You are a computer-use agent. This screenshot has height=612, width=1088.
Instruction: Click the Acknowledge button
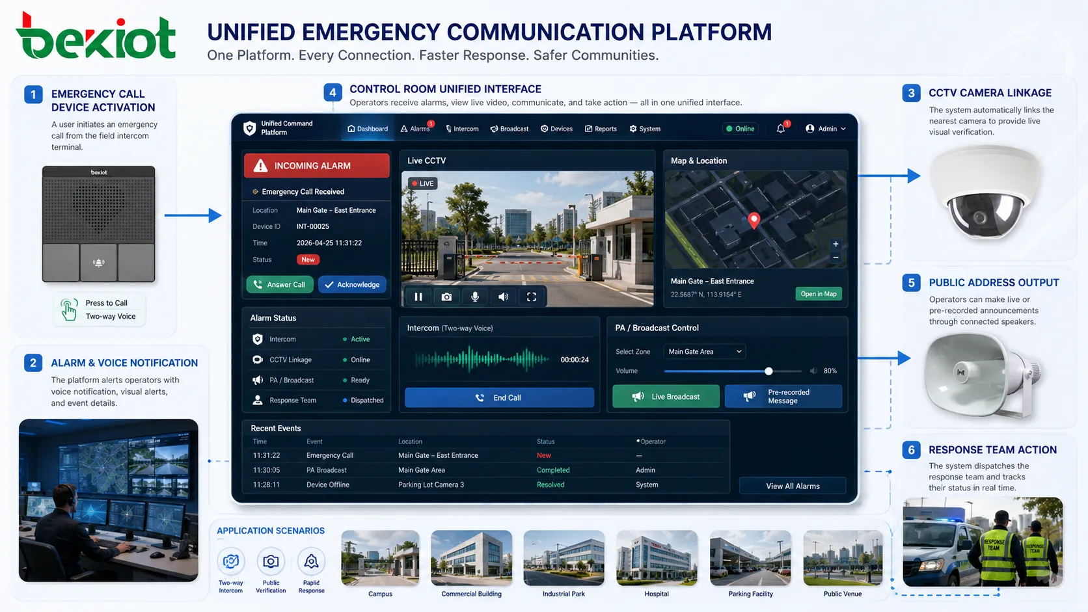352,284
